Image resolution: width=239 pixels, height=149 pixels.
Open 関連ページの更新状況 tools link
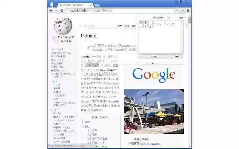point(64,117)
